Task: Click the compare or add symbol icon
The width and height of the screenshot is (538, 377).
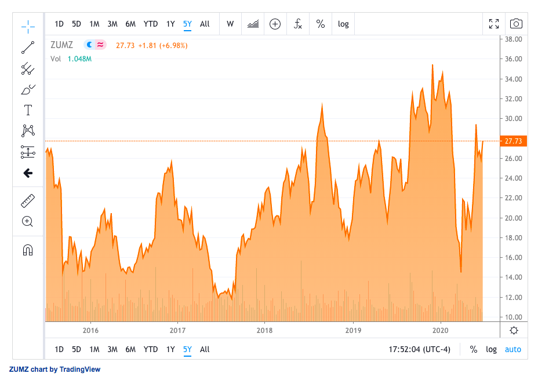Action: coord(275,24)
